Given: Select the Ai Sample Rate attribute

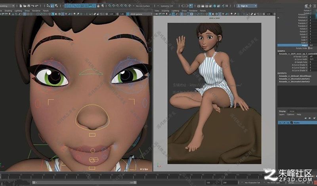Looking at the screenshot, I should pyautogui.click(x=301, y=62).
